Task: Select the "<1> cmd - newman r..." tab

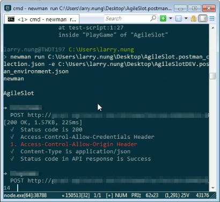Action: point(42,19)
